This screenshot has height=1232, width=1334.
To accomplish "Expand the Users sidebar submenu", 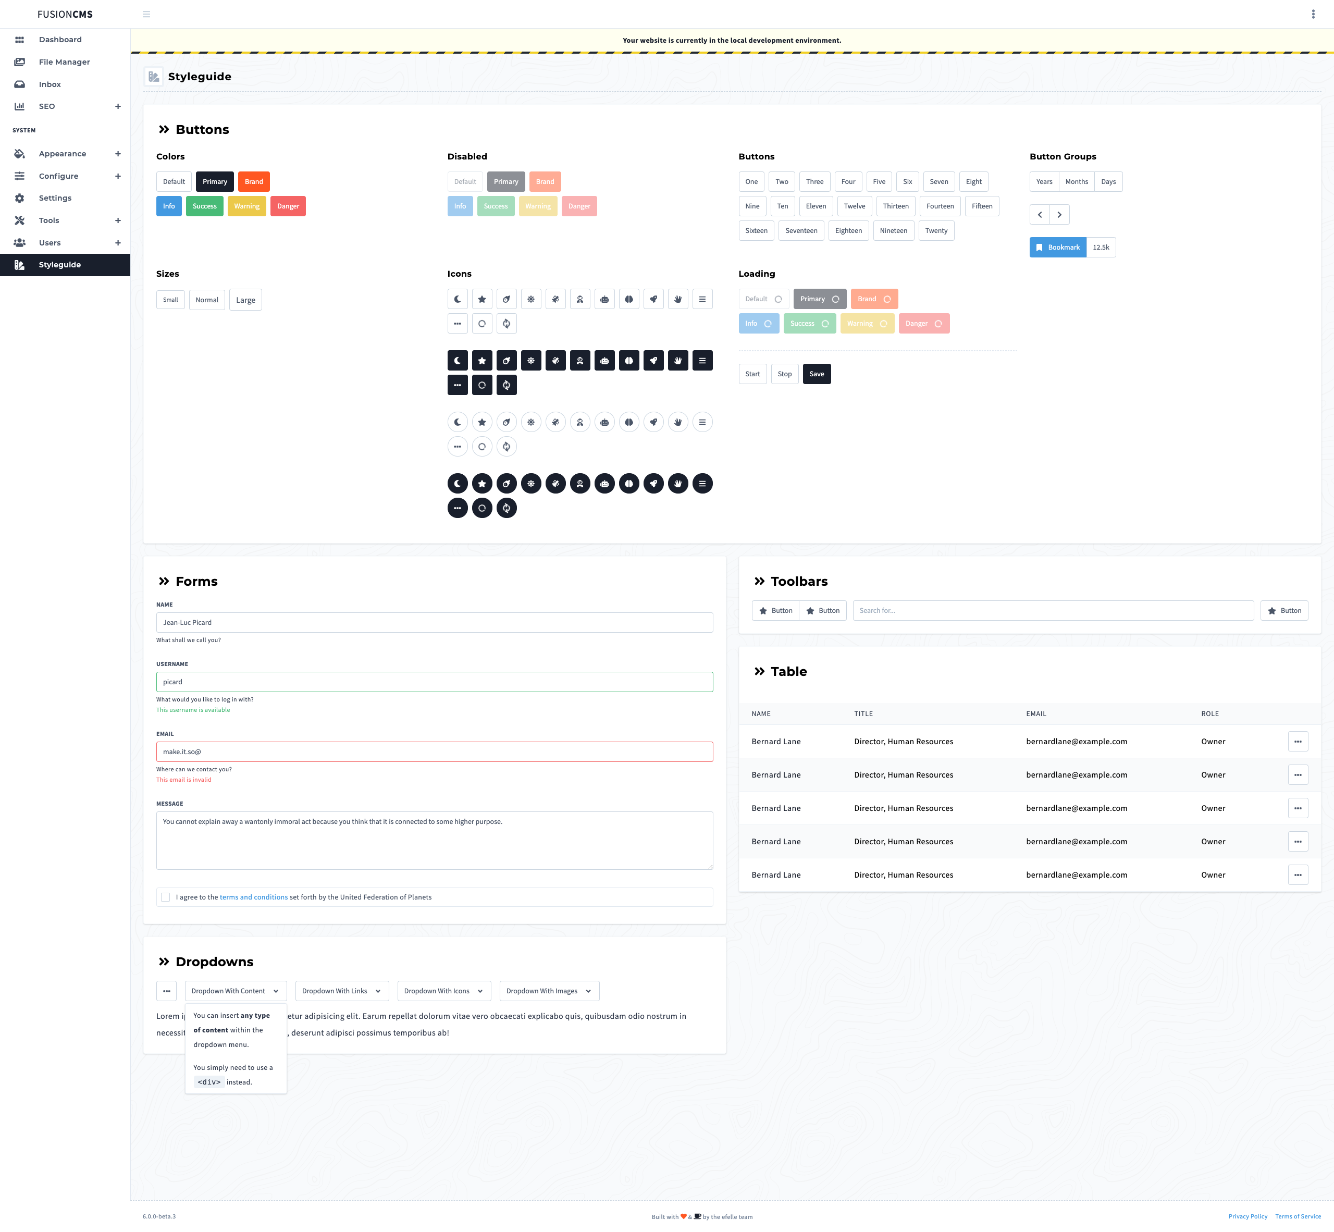I will [118, 243].
